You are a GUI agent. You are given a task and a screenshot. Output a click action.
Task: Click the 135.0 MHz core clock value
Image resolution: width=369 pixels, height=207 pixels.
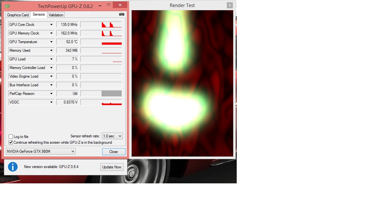[67, 25]
